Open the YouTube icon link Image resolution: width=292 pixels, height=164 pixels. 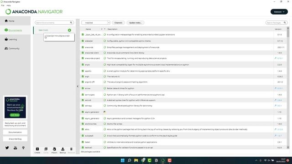(x=15, y=148)
